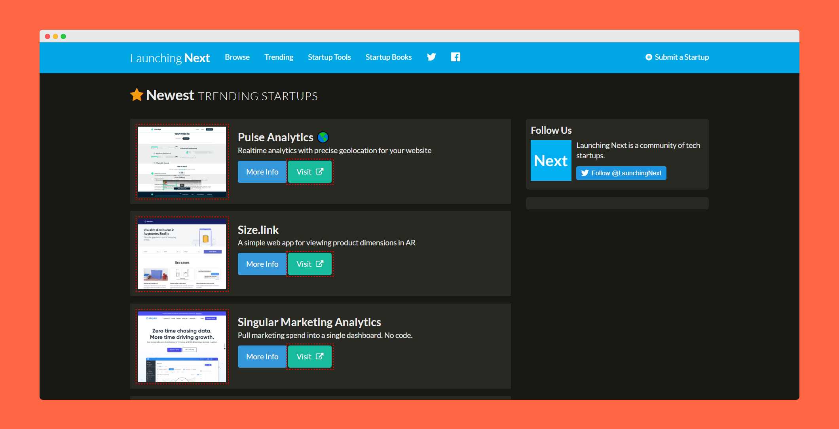Click the 'community of tech startups' text
This screenshot has width=839, height=429.
coord(638,150)
